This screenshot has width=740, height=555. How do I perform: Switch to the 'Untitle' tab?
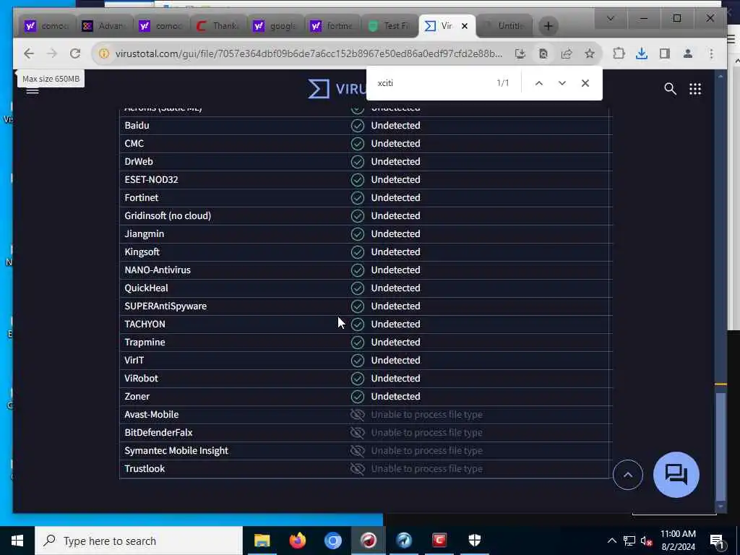coord(504,26)
